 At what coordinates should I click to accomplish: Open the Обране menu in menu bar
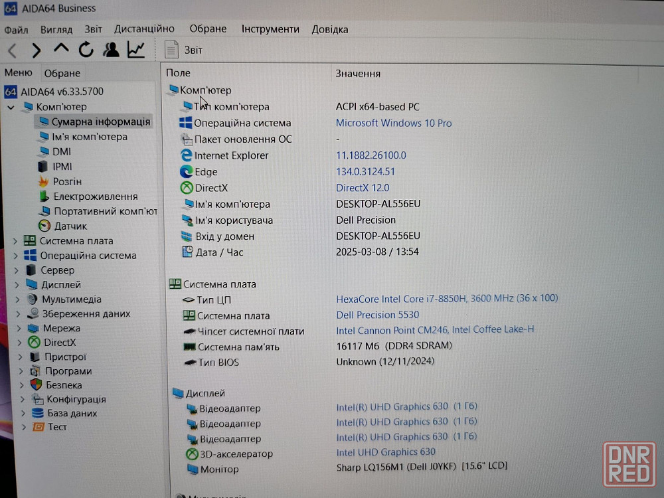click(x=208, y=29)
